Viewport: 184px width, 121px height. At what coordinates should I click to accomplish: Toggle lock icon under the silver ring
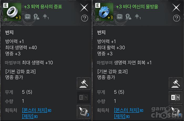click(x=6, y=18)
